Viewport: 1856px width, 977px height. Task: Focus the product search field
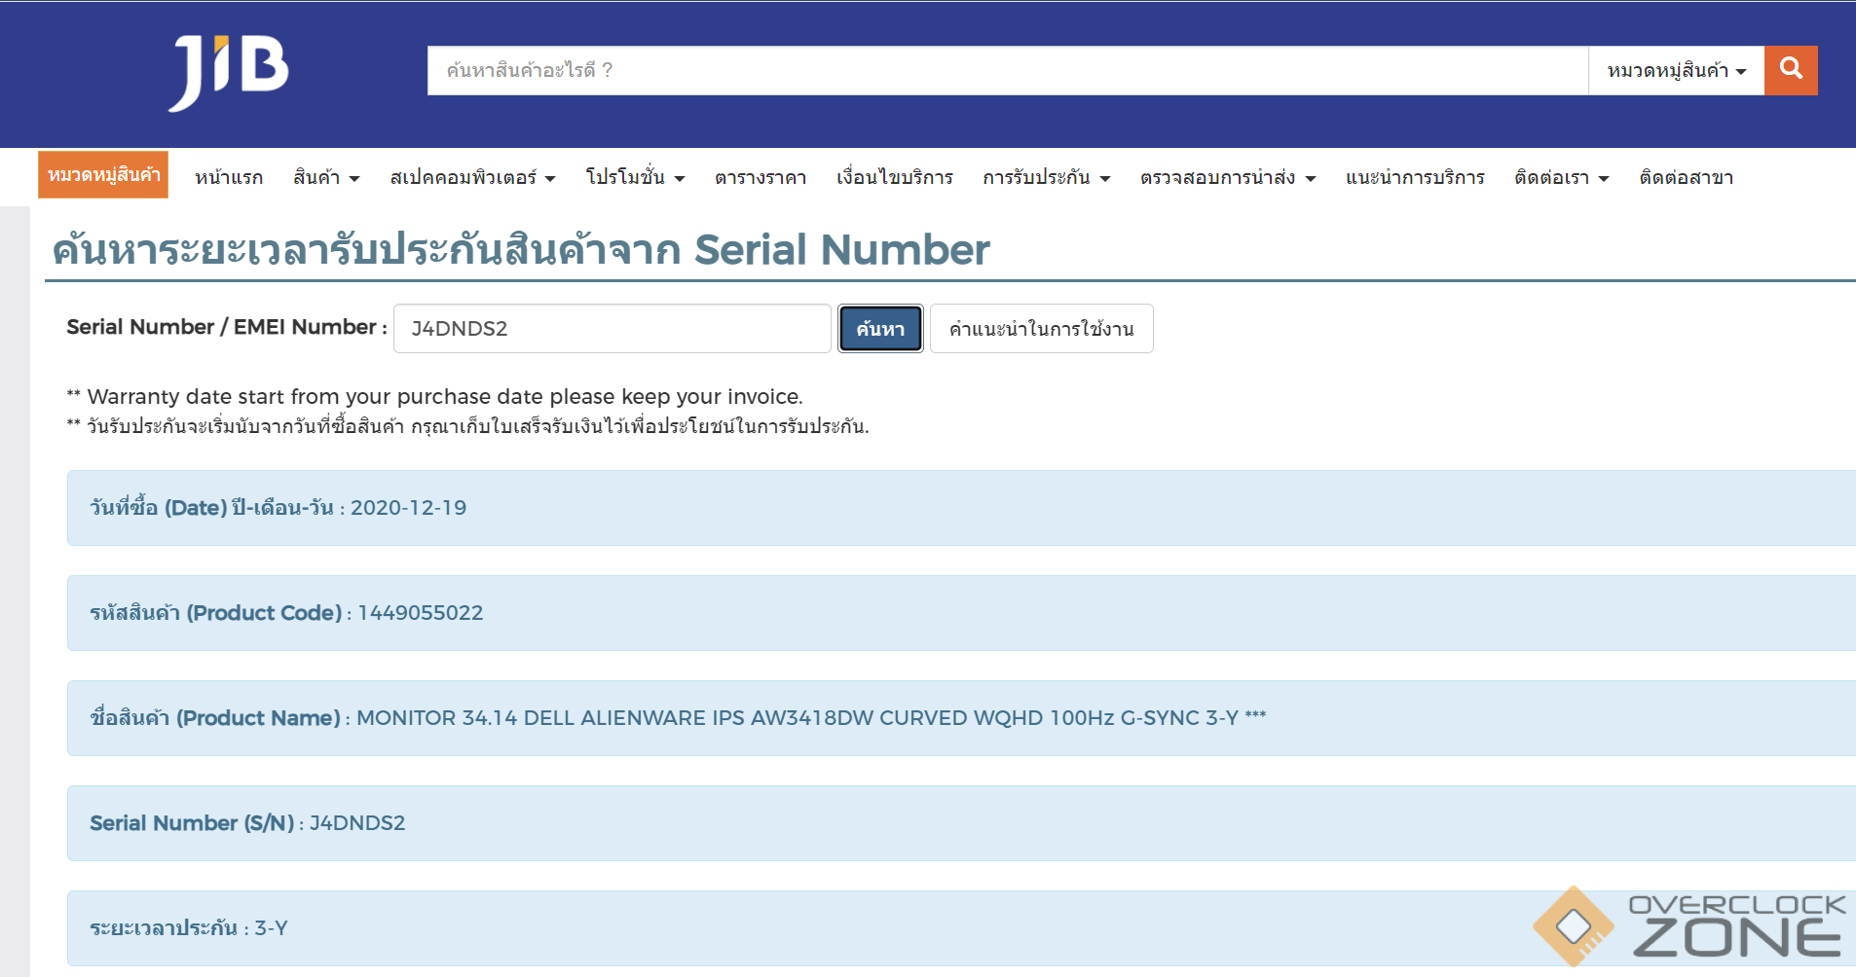(1008, 70)
